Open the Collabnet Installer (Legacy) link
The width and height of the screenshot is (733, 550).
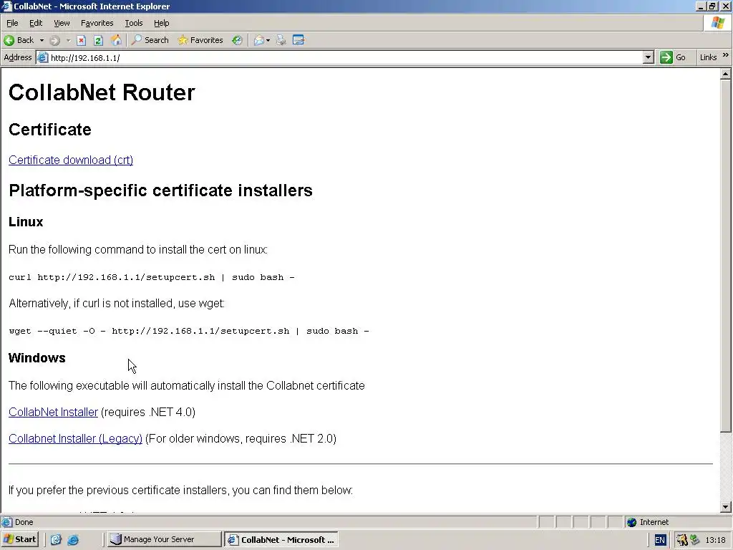pyautogui.click(x=75, y=439)
